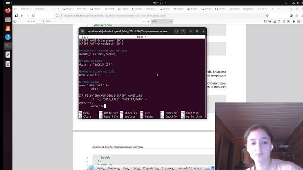
Task: Open the Вид menu in VirtualBox bar
Action: click(x=126, y=168)
